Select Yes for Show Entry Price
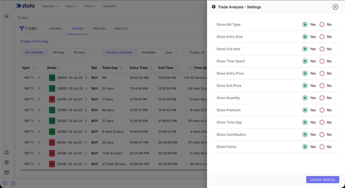This screenshot has height=188, width=345. pos(305,73)
